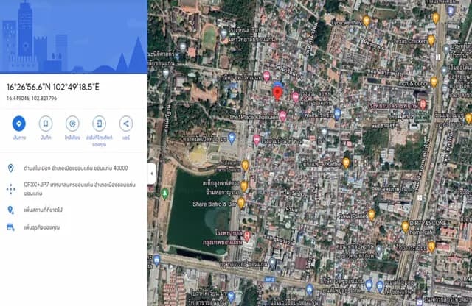Click the add your business link
This screenshot has height=306, width=472.
point(42,227)
